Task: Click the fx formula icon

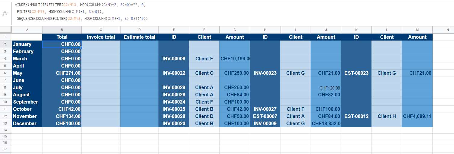Action: pos(5,14)
